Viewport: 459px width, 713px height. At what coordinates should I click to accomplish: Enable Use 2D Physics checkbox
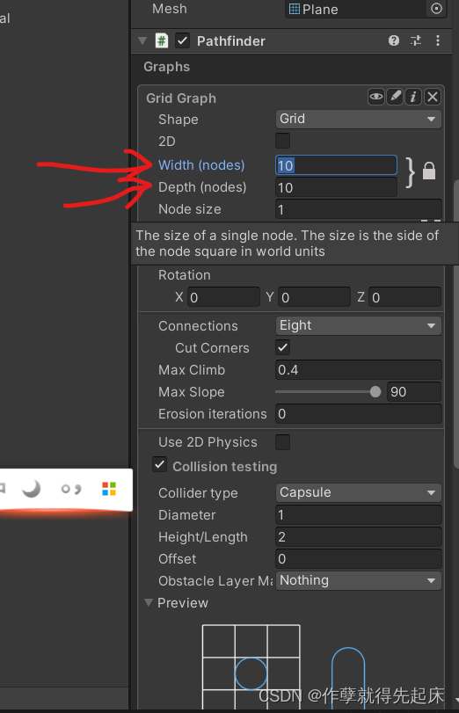pos(282,442)
